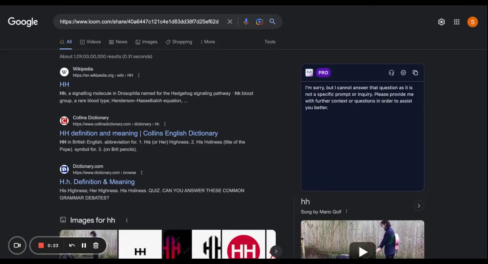Screen dimensions: 488x264
Task: Click the PRO badge
Action: 323,72
